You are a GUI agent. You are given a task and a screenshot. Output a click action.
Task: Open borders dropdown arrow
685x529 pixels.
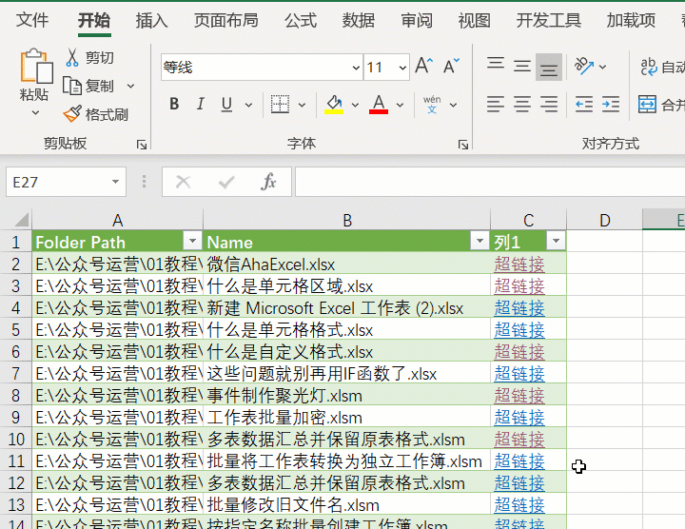(x=302, y=105)
